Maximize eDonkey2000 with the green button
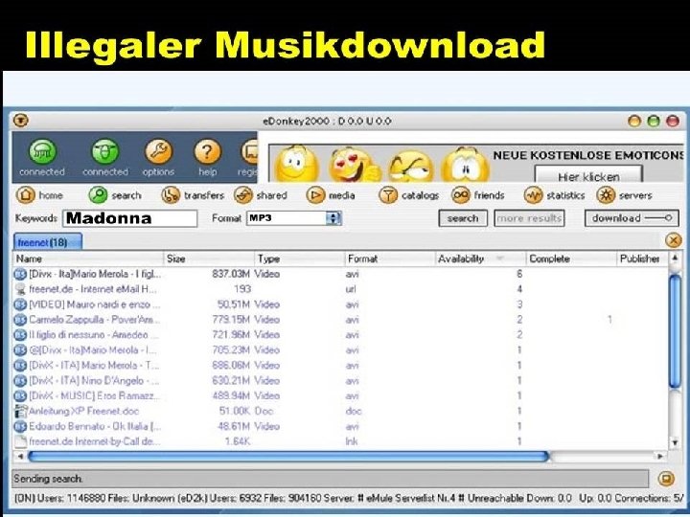690x517 pixels. click(x=654, y=121)
